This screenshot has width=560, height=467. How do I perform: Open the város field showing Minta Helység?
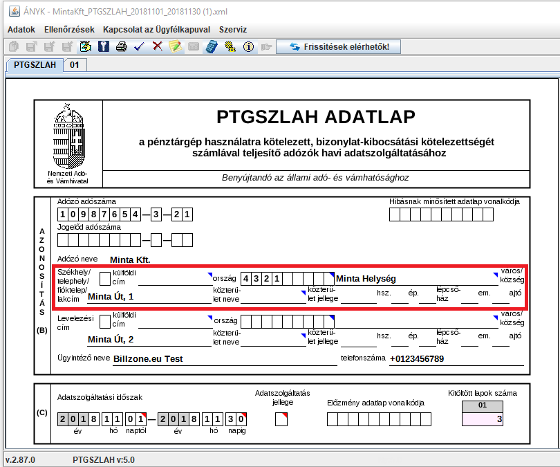click(x=416, y=279)
